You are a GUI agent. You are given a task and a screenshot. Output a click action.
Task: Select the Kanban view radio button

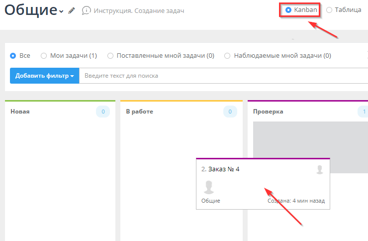(289, 9)
